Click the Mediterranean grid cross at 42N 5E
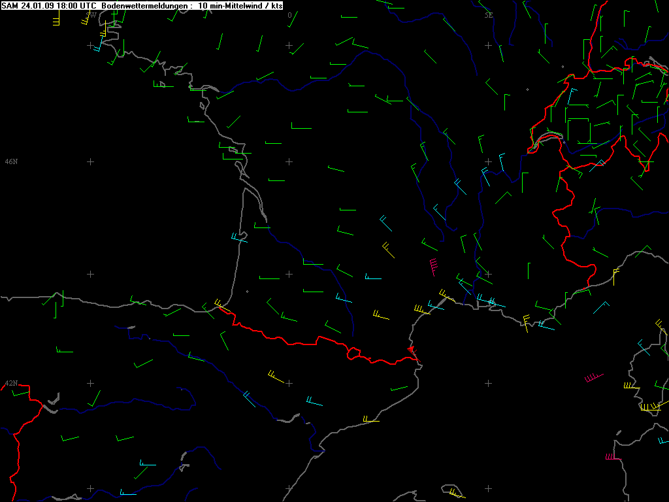 click(488, 383)
